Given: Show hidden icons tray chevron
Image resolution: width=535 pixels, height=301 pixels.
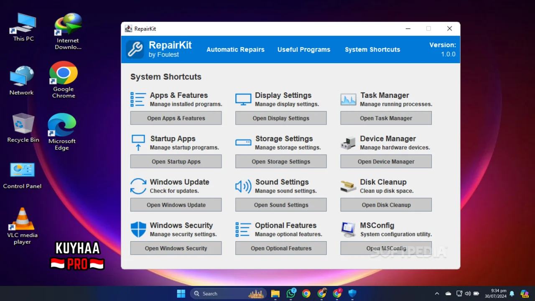Looking at the screenshot, I should [437, 293].
